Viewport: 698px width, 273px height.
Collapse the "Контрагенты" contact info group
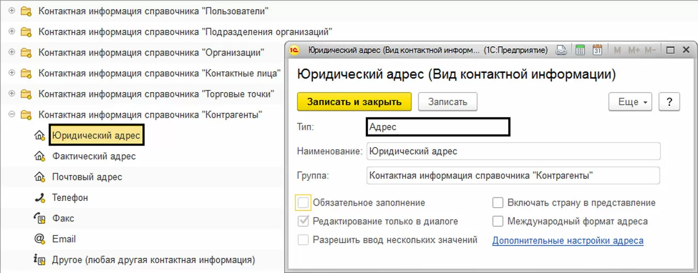[x=12, y=115]
